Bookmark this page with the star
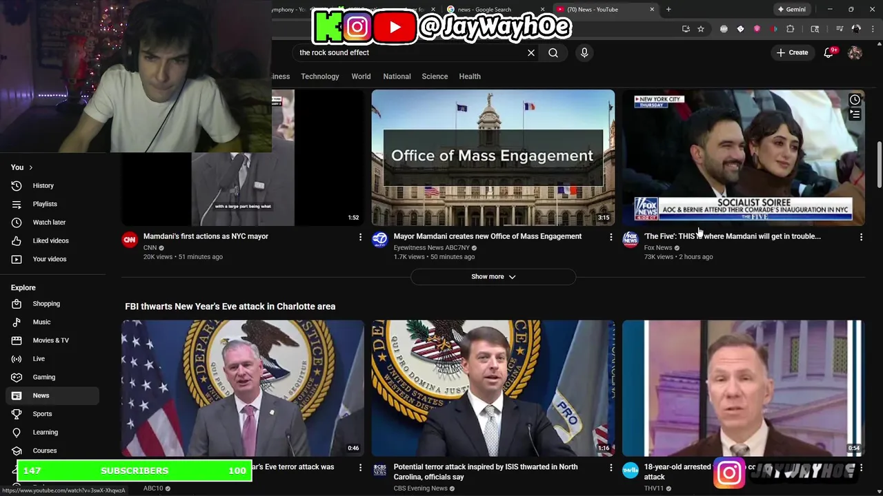This screenshot has height=496, width=883. click(x=701, y=29)
